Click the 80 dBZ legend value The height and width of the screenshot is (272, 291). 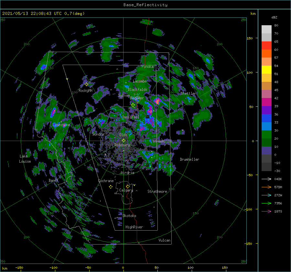(276, 26)
